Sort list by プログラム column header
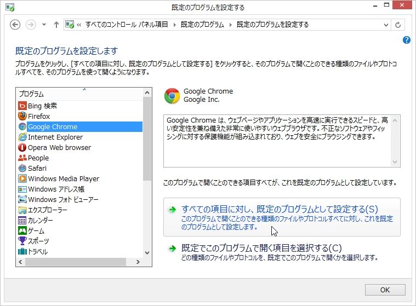This screenshot has width=416, height=306. click(x=79, y=94)
